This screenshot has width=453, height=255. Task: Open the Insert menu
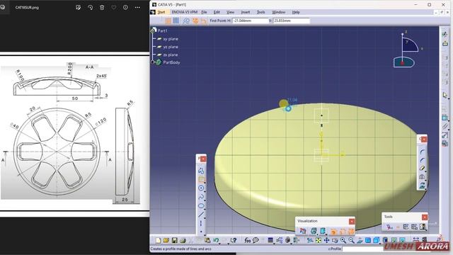[x=246, y=12]
